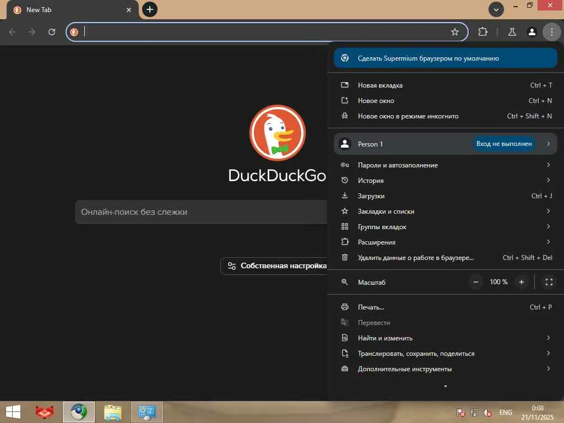Open 'Новое окно в режиме инкогнито'
This screenshot has width=564, height=423.
(445, 116)
